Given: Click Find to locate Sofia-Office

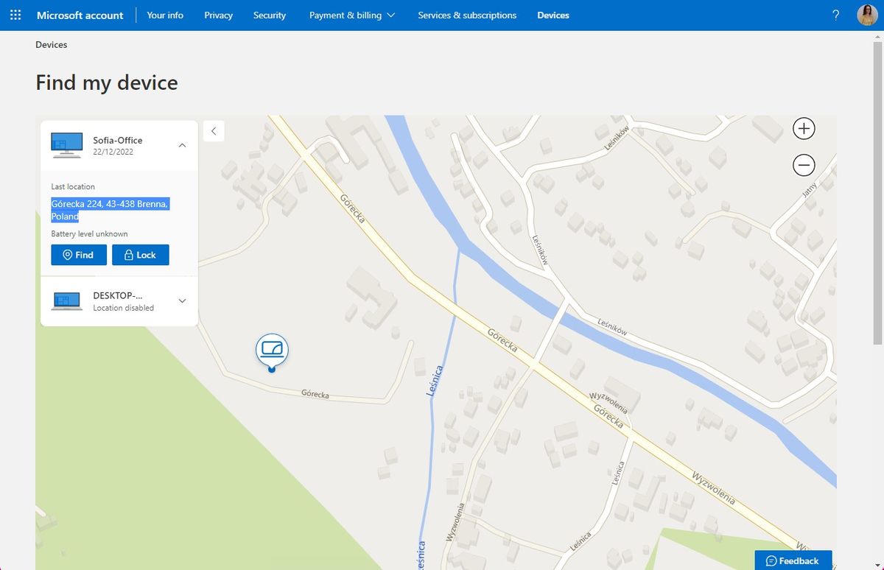Looking at the screenshot, I should tap(78, 254).
